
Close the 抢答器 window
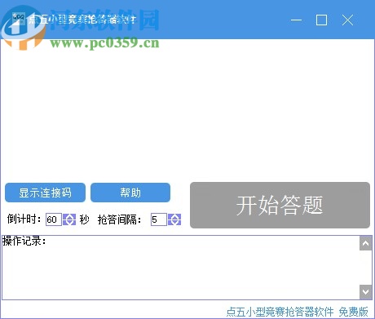pyautogui.click(x=347, y=20)
